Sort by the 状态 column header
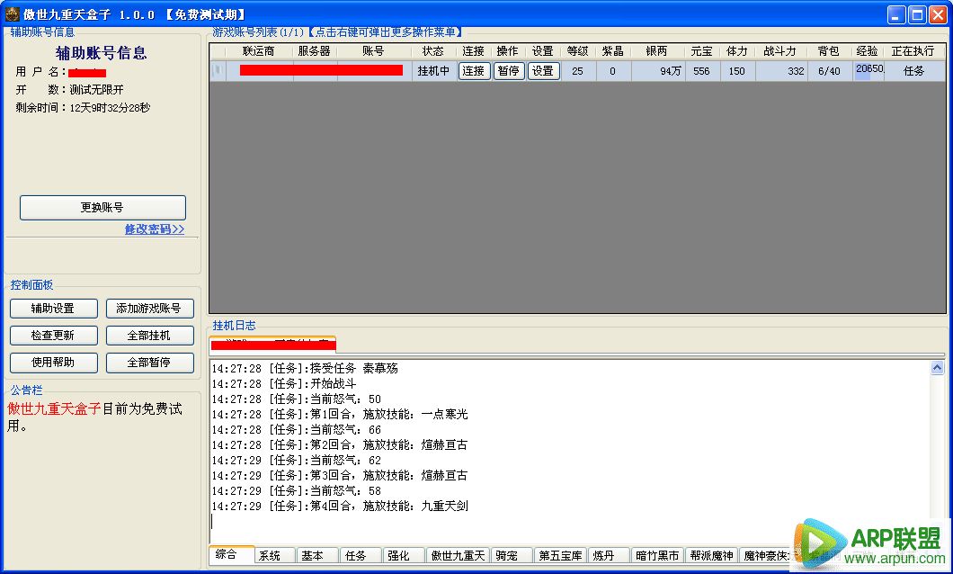The width and height of the screenshot is (953, 574). [x=433, y=51]
